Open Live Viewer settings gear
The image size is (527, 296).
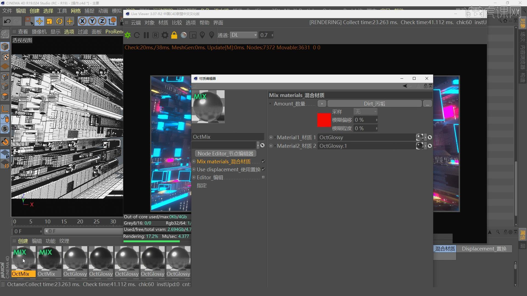(x=165, y=35)
